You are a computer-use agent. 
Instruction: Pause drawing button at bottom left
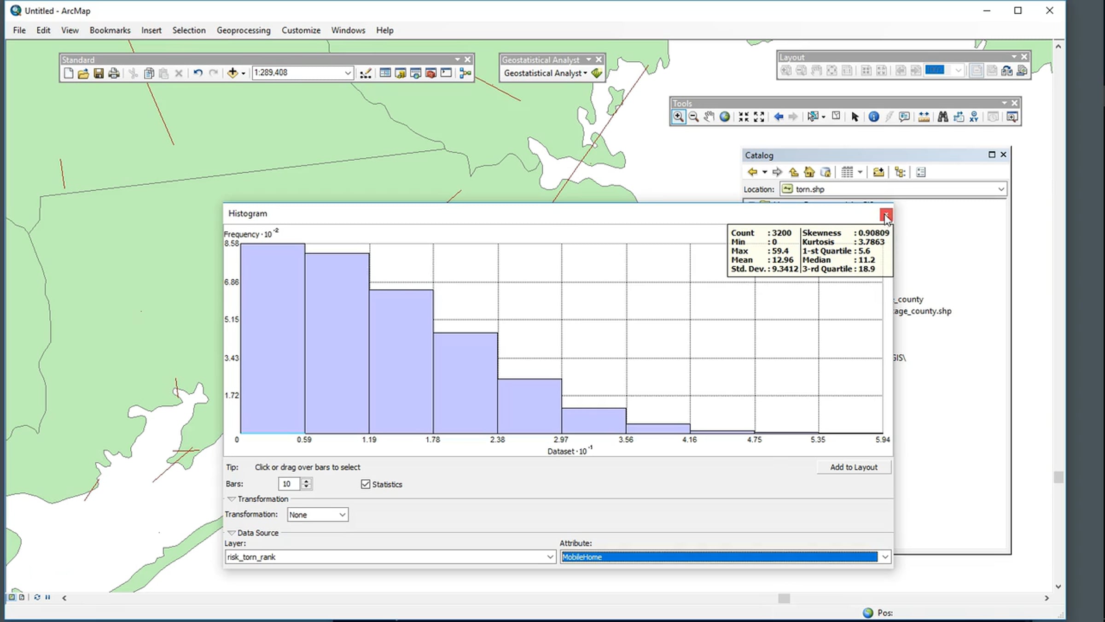tap(48, 597)
